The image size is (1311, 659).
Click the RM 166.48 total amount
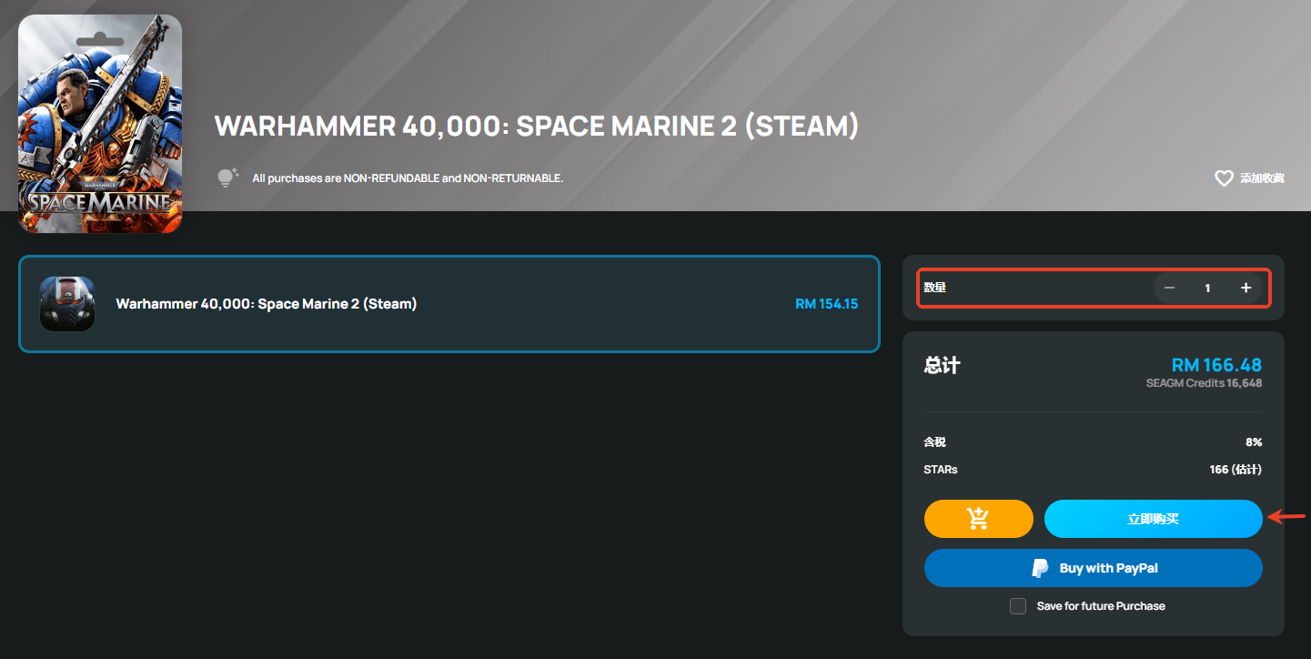click(1216, 365)
